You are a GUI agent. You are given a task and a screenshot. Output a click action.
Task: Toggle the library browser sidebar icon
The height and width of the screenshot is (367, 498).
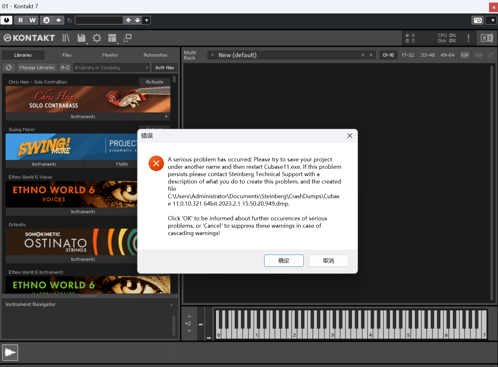click(66, 38)
